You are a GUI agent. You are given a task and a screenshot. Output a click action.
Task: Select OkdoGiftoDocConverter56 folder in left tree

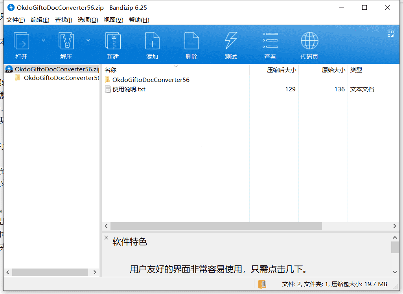[57, 78]
